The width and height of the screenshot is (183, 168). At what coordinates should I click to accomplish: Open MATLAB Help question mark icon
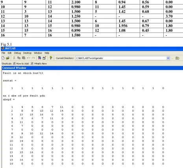[51, 58]
